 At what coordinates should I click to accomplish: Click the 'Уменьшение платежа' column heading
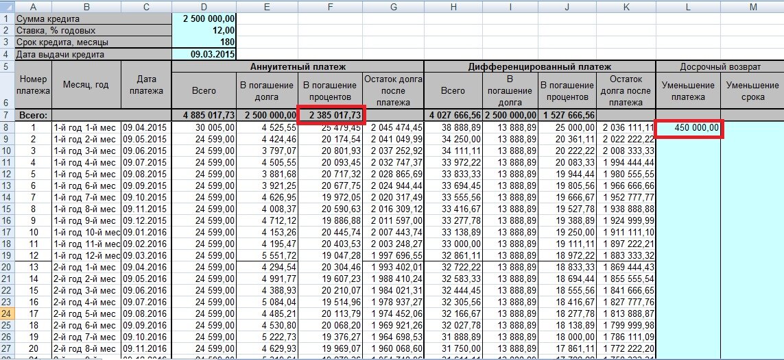tap(688, 91)
